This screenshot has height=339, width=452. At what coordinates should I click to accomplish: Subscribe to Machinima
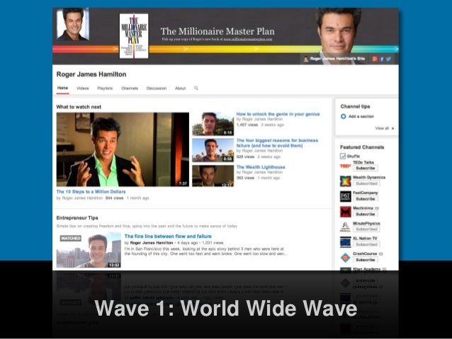[366, 214]
